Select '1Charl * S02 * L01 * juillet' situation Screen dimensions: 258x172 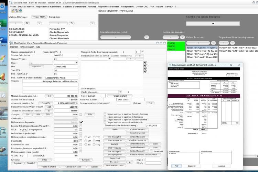[x=238, y=51]
